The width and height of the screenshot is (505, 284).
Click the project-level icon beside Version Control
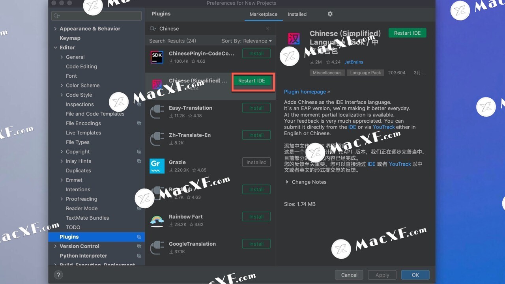(139, 246)
